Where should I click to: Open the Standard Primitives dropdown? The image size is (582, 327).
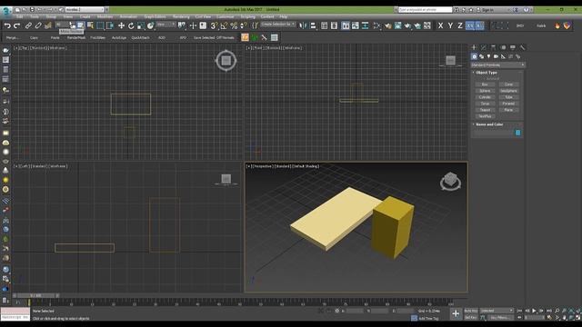pyautogui.click(x=497, y=64)
